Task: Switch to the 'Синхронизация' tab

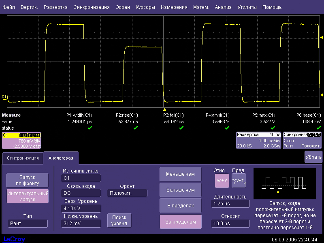Action: (23, 158)
